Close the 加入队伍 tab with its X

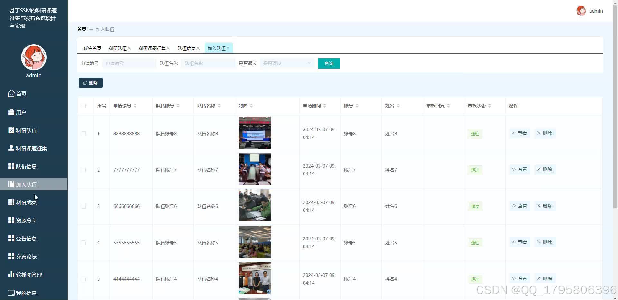pos(228,48)
